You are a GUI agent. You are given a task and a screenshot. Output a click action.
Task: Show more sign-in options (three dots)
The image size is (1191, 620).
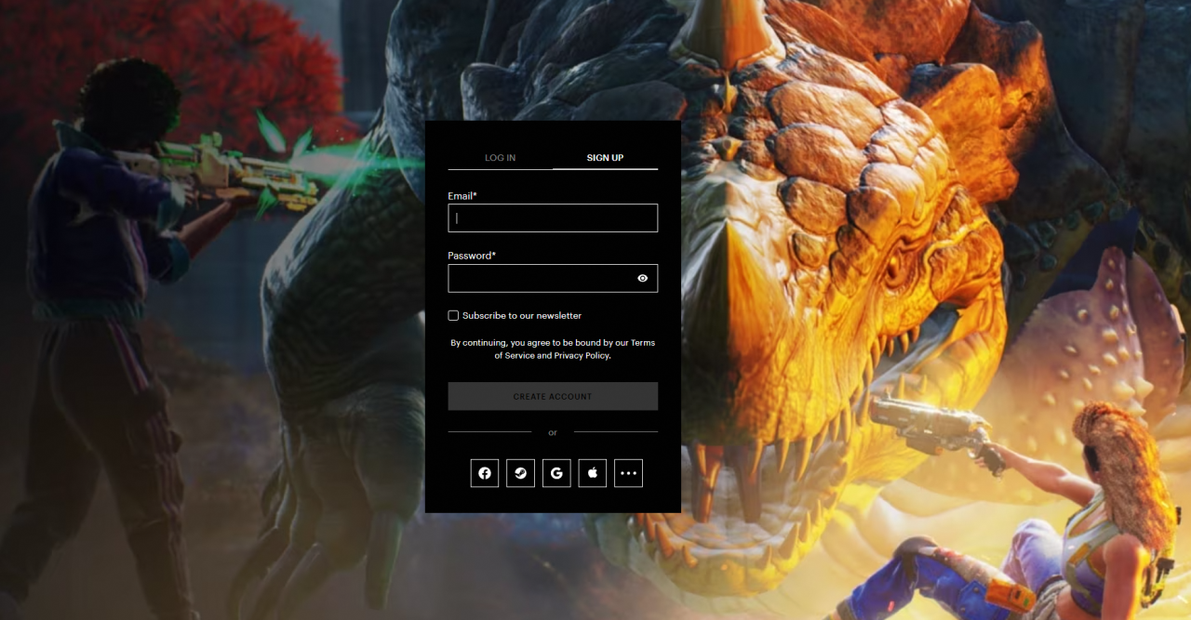point(628,473)
